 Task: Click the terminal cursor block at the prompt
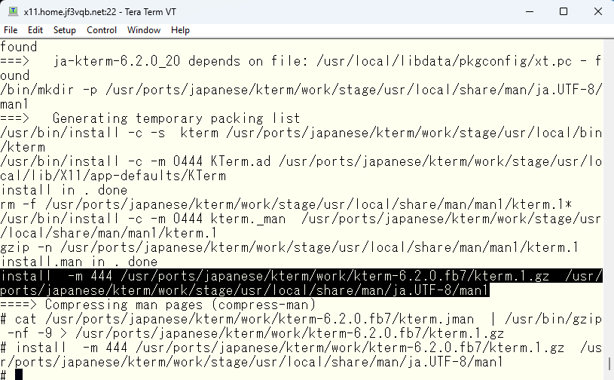coord(19,375)
